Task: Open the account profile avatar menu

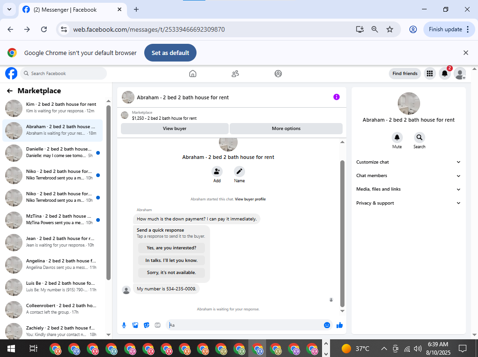Action: (460, 74)
